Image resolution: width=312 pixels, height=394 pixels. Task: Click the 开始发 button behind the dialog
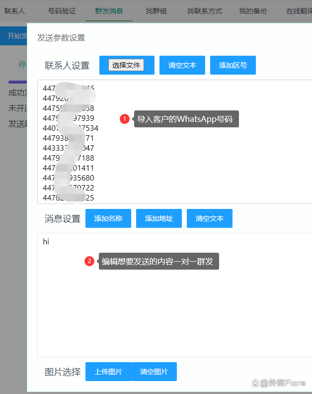13,36
